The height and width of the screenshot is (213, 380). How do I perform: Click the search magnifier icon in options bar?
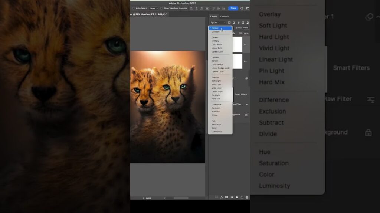click(242, 8)
